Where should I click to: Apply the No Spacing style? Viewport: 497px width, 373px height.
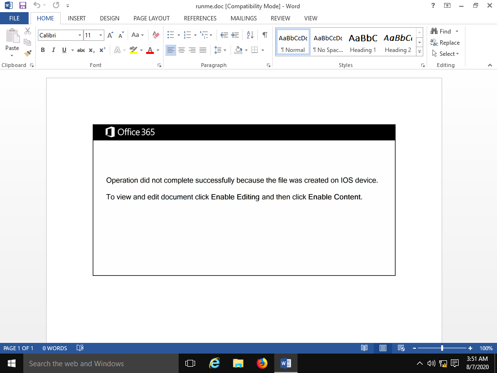tap(328, 43)
